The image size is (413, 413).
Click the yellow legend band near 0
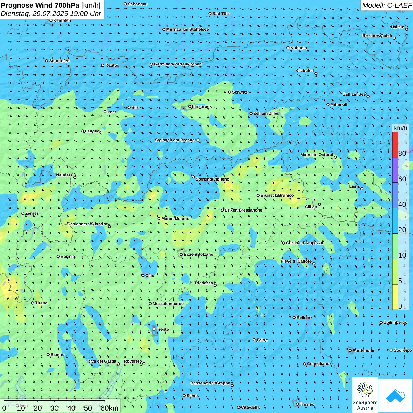point(395,297)
